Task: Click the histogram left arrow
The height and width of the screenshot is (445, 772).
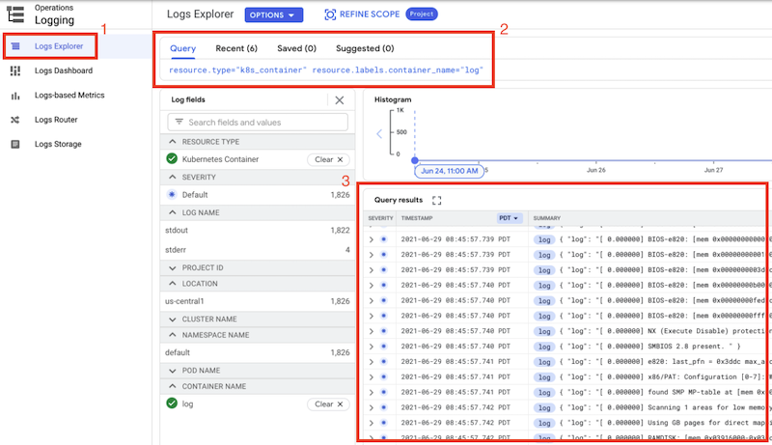Action: tap(379, 133)
